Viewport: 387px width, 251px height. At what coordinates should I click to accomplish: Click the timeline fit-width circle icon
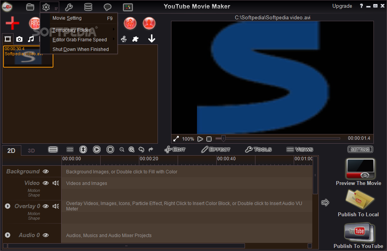83,149
